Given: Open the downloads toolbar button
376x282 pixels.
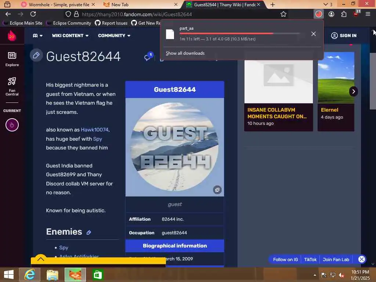Looking at the screenshot, I should 318,14.
